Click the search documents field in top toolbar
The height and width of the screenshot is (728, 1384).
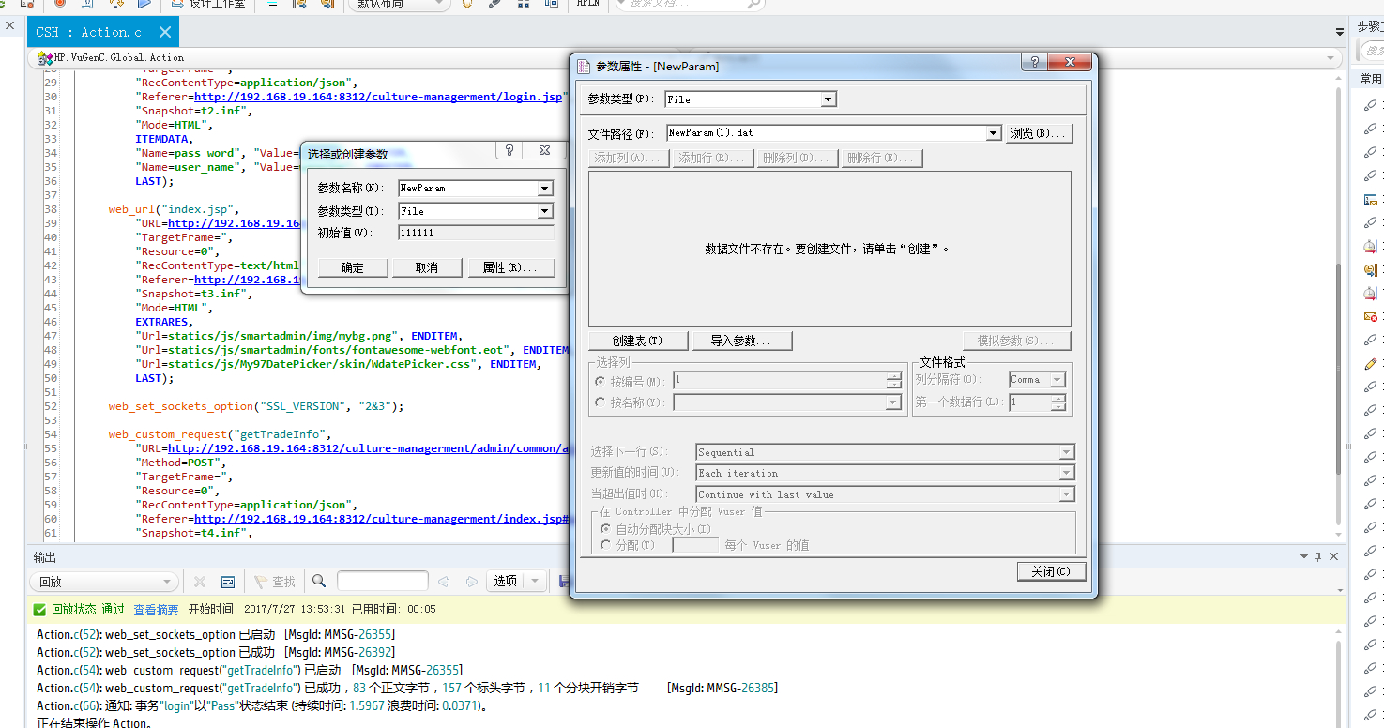[x=690, y=4]
